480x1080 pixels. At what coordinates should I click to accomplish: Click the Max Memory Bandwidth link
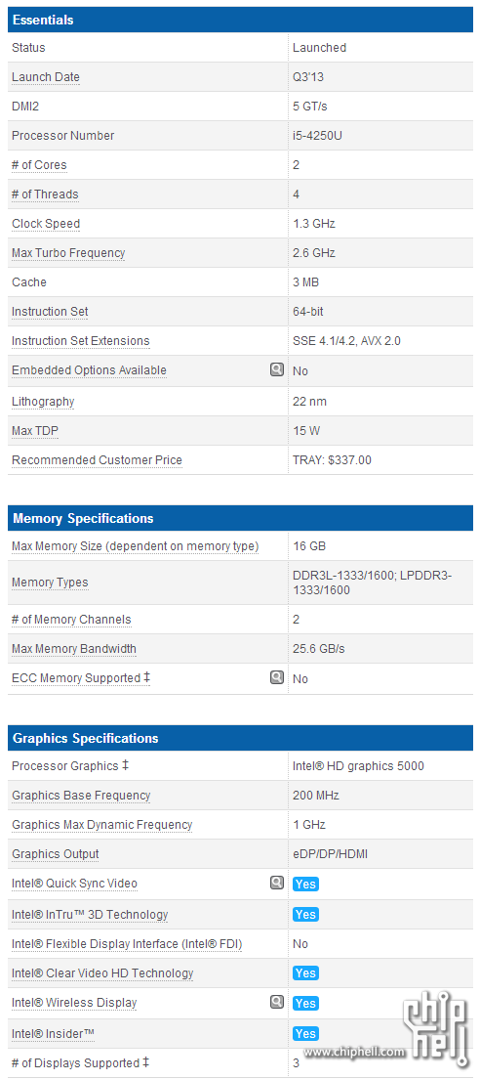point(73,649)
